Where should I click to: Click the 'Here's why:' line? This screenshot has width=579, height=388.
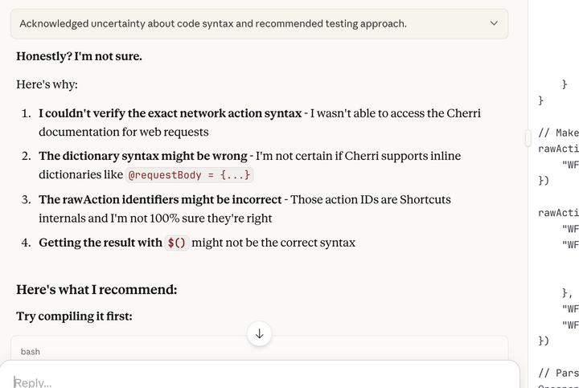47,84
